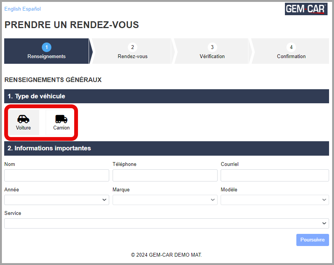Switch language to Español

click(x=32, y=9)
